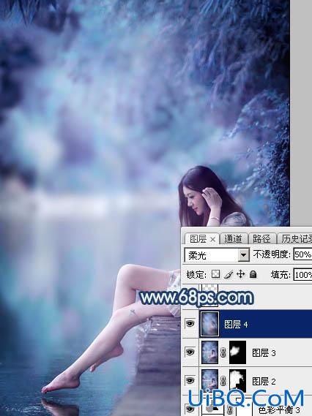Viewport: 312px width, 416px height.
Task: Lock all with the padlock icon
Action: click(x=253, y=274)
